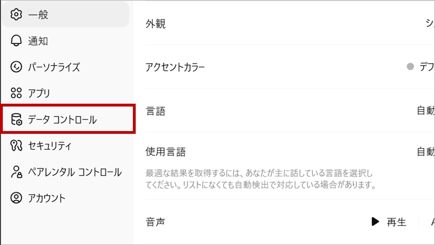Image resolution: width=435 pixels, height=245 pixels.
Task: Click the four-circle アプリ icon
Action: coord(16,93)
